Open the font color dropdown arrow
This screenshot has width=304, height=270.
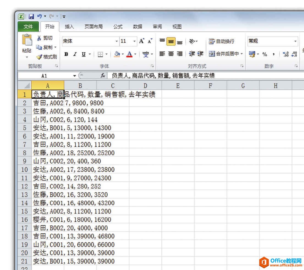[x=135, y=54]
